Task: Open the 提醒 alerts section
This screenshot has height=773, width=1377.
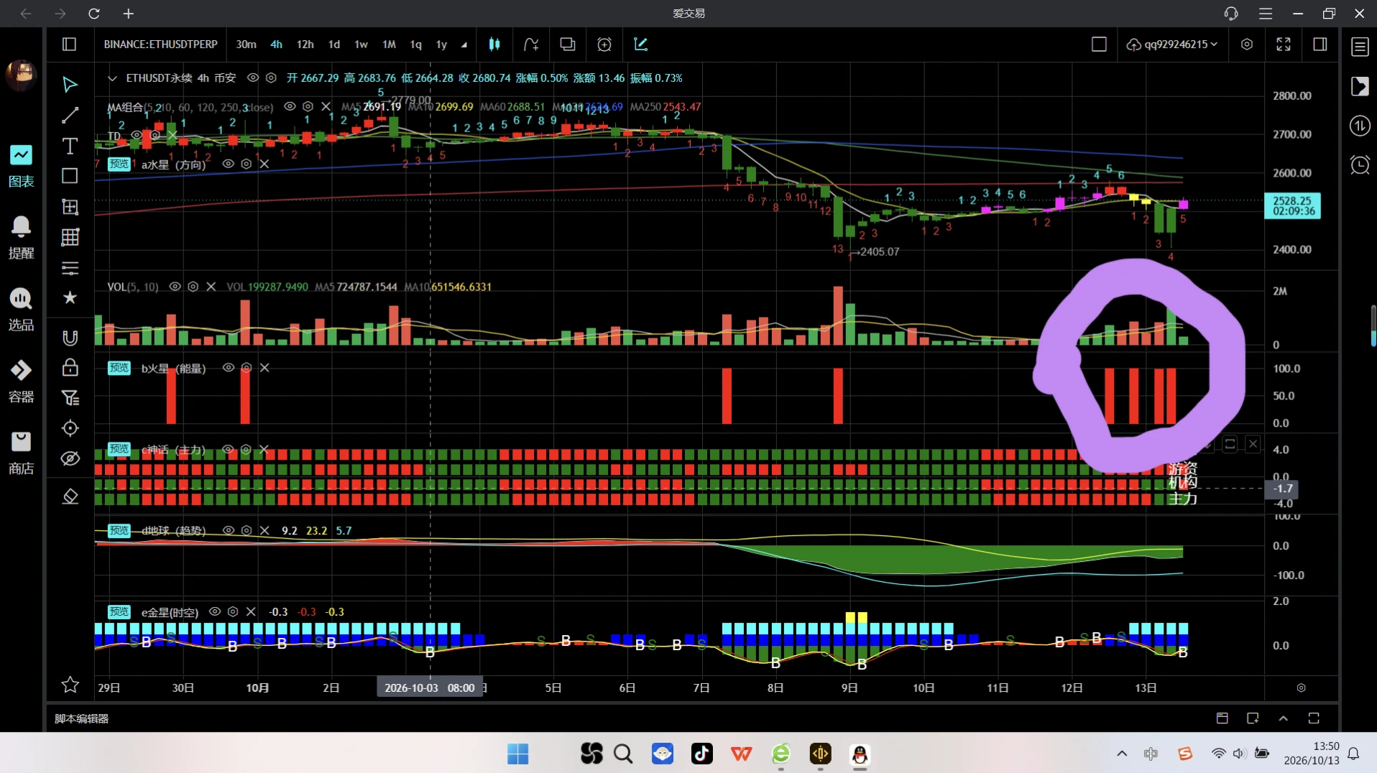Action: pyautogui.click(x=21, y=238)
